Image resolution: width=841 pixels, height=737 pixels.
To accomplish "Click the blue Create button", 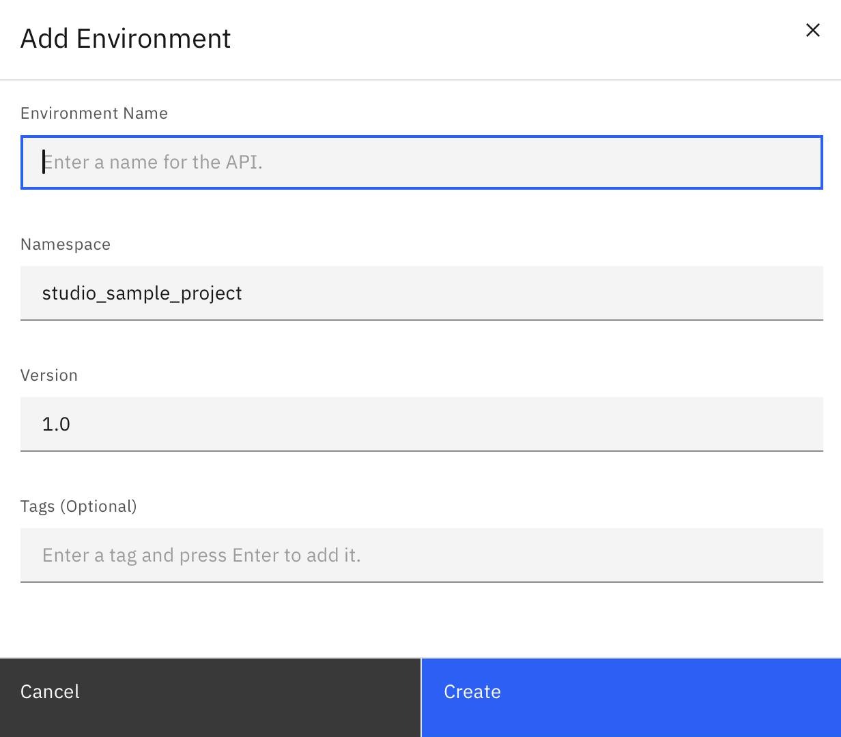I will (x=631, y=697).
